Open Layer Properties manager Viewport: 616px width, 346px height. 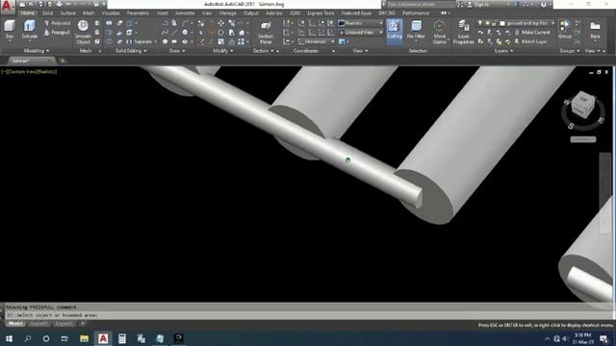pyautogui.click(x=464, y=32)
